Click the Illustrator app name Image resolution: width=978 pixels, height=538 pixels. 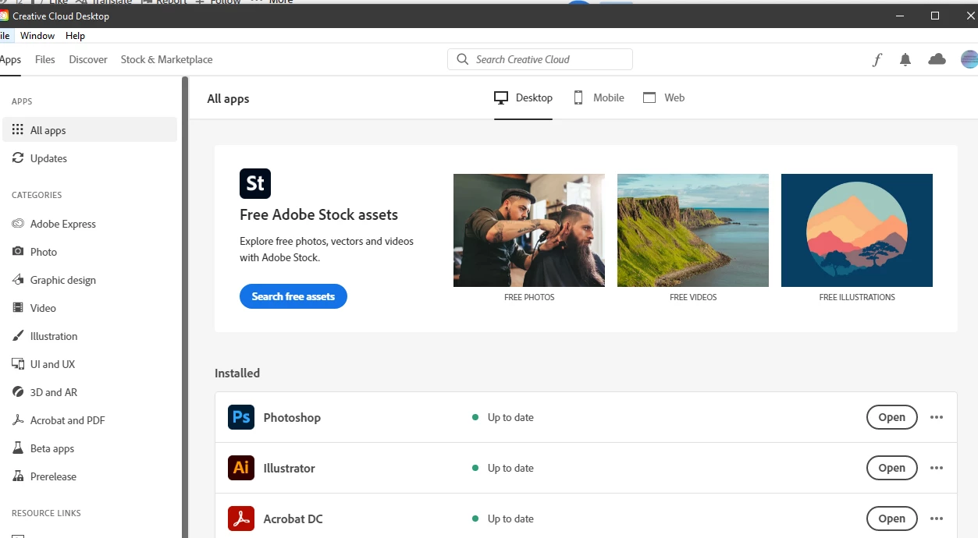point(290,468)
